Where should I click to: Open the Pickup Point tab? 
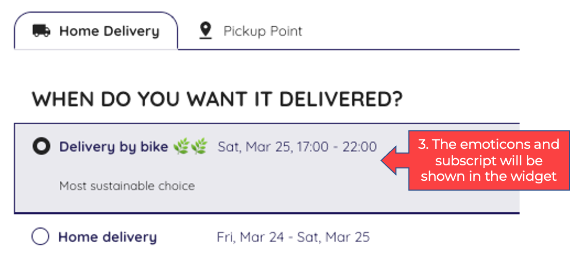(250, 31)
